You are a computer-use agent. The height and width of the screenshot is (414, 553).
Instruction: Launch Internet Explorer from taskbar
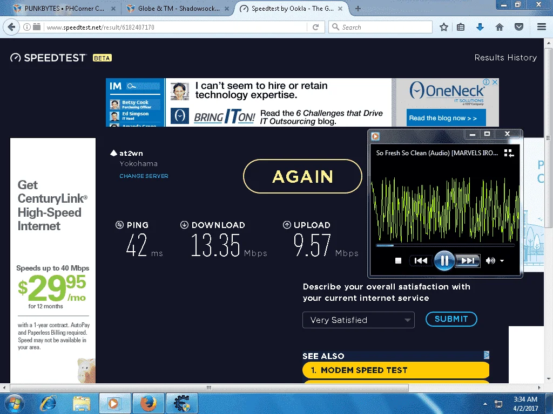pos(48,403)
